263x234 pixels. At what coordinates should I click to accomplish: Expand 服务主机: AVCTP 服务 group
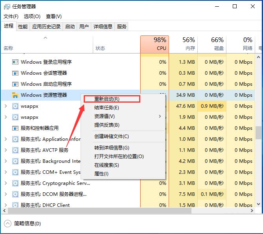click(x=6, y=150)
